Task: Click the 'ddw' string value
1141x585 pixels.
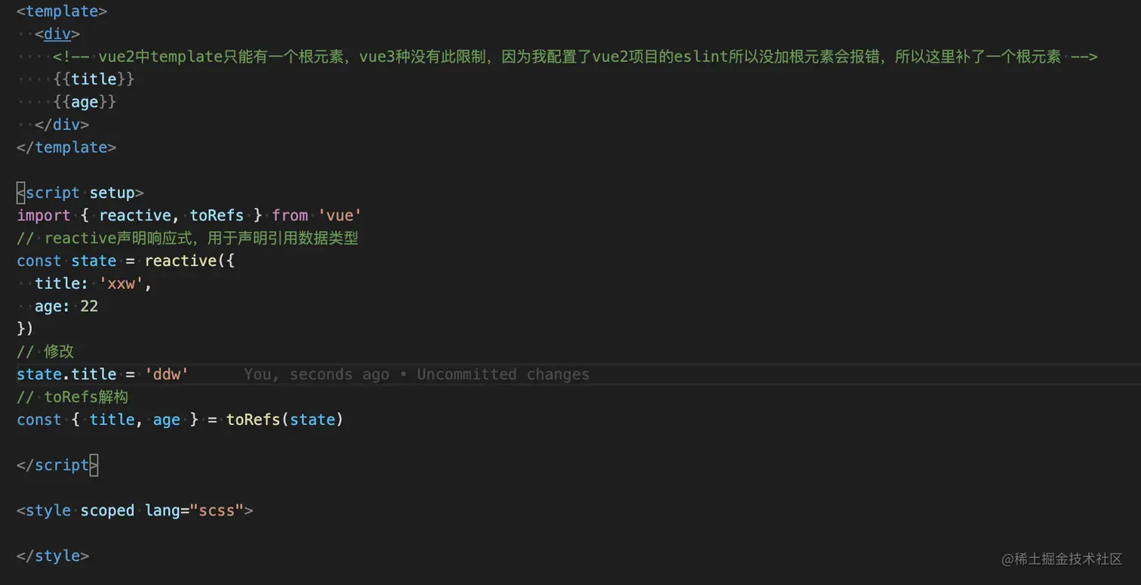Action: (167, 374)
